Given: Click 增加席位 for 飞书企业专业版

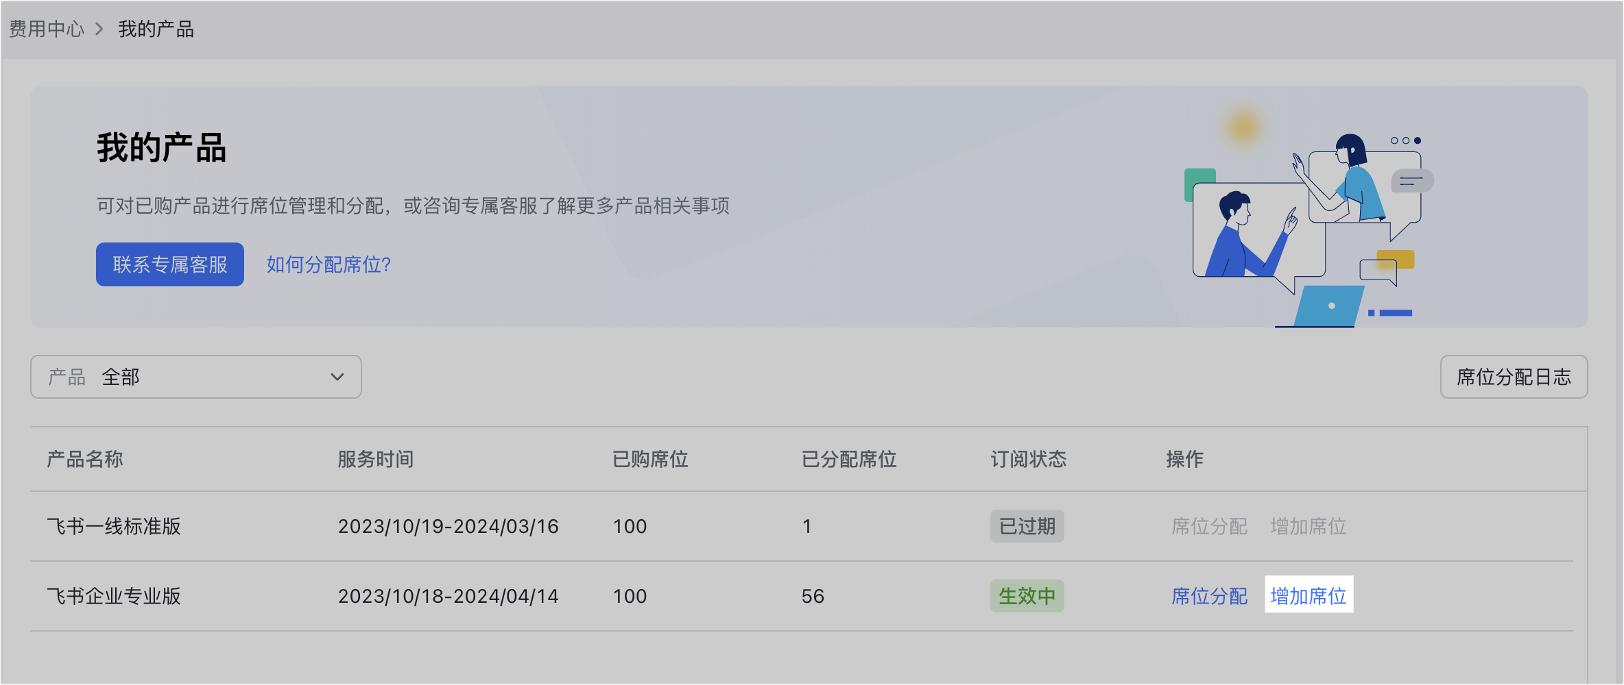Looking at the screenshot, I should click(1309, 596).
